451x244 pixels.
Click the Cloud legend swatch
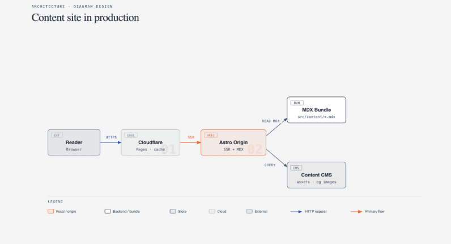(x=212, y=212)
